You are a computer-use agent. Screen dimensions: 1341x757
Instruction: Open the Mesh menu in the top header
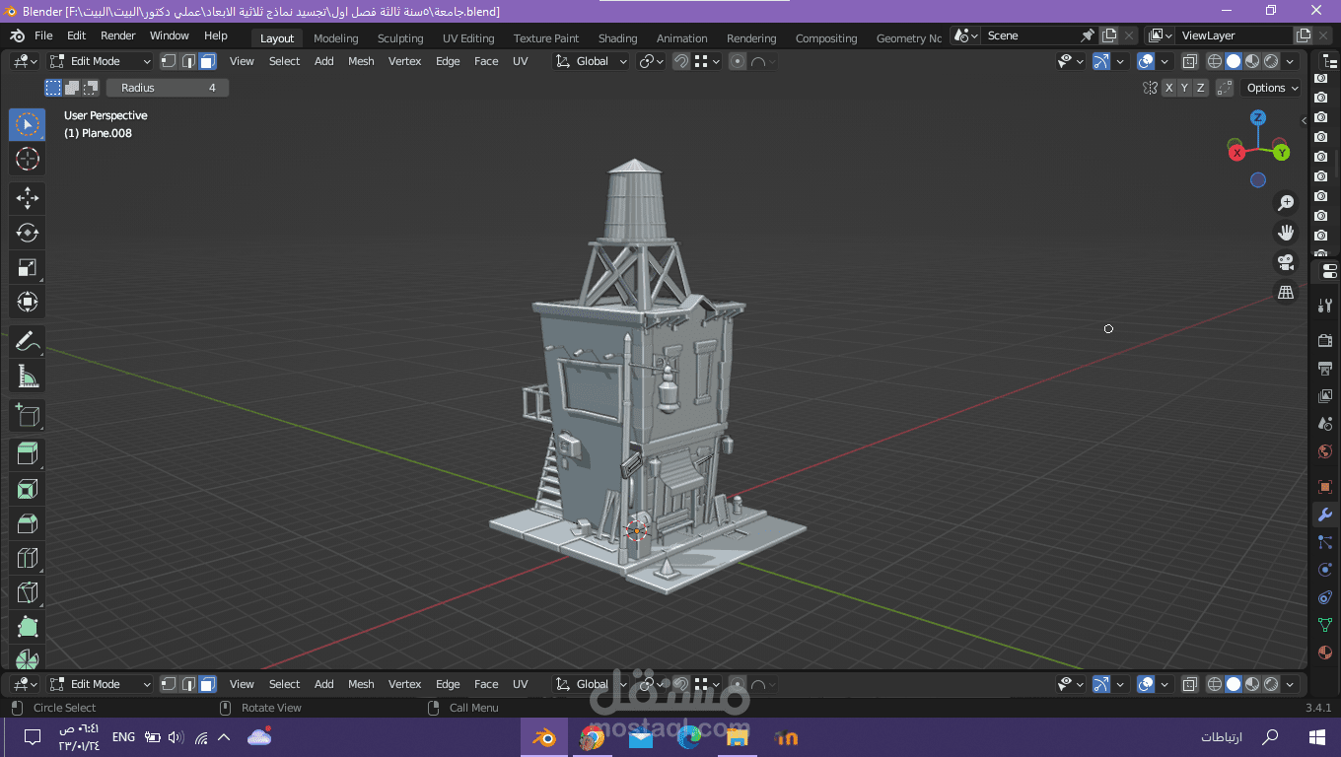click(361, 61)
